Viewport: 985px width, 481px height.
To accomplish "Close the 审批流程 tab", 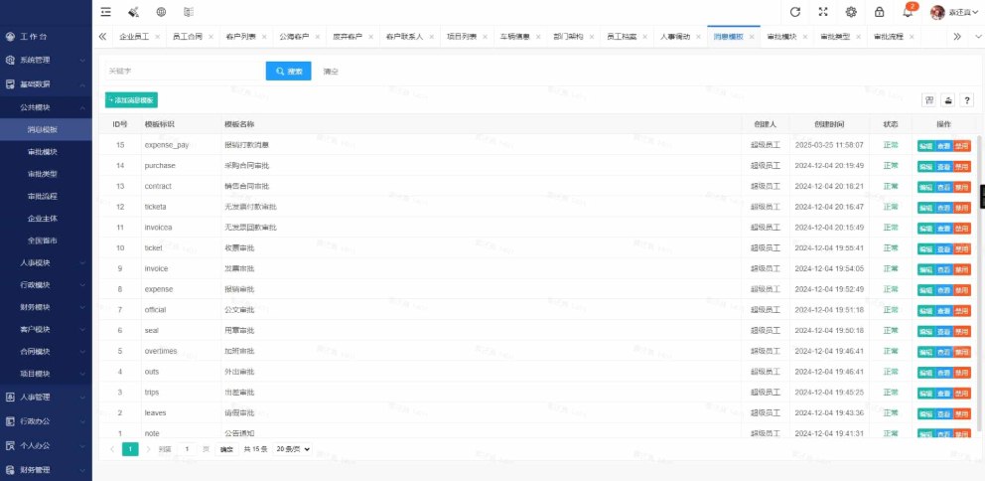I will [912, 37].
